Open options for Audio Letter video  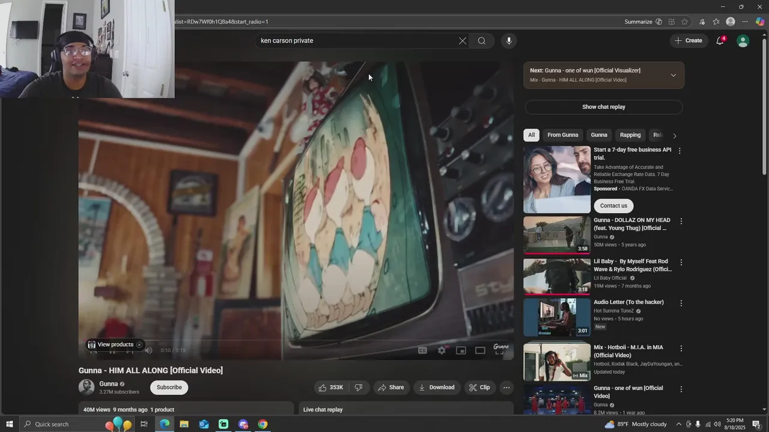click(681, 303)
